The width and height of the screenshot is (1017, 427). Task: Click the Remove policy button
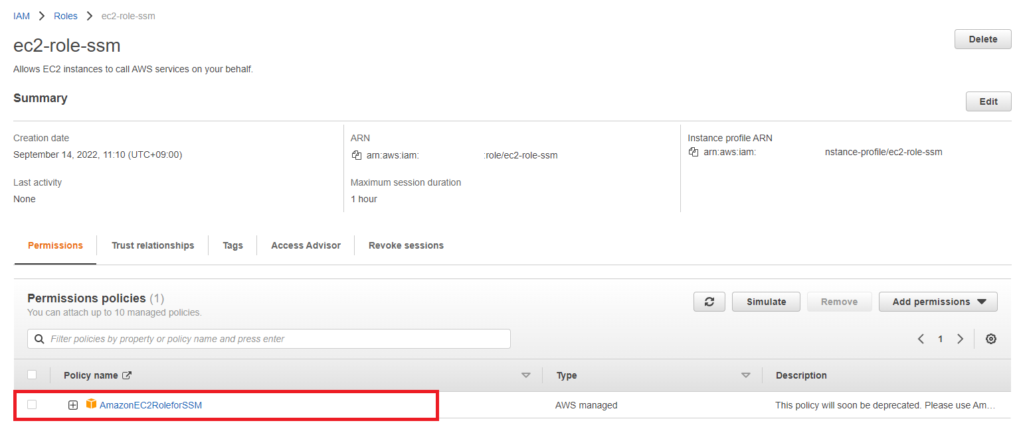click(839, 302)
